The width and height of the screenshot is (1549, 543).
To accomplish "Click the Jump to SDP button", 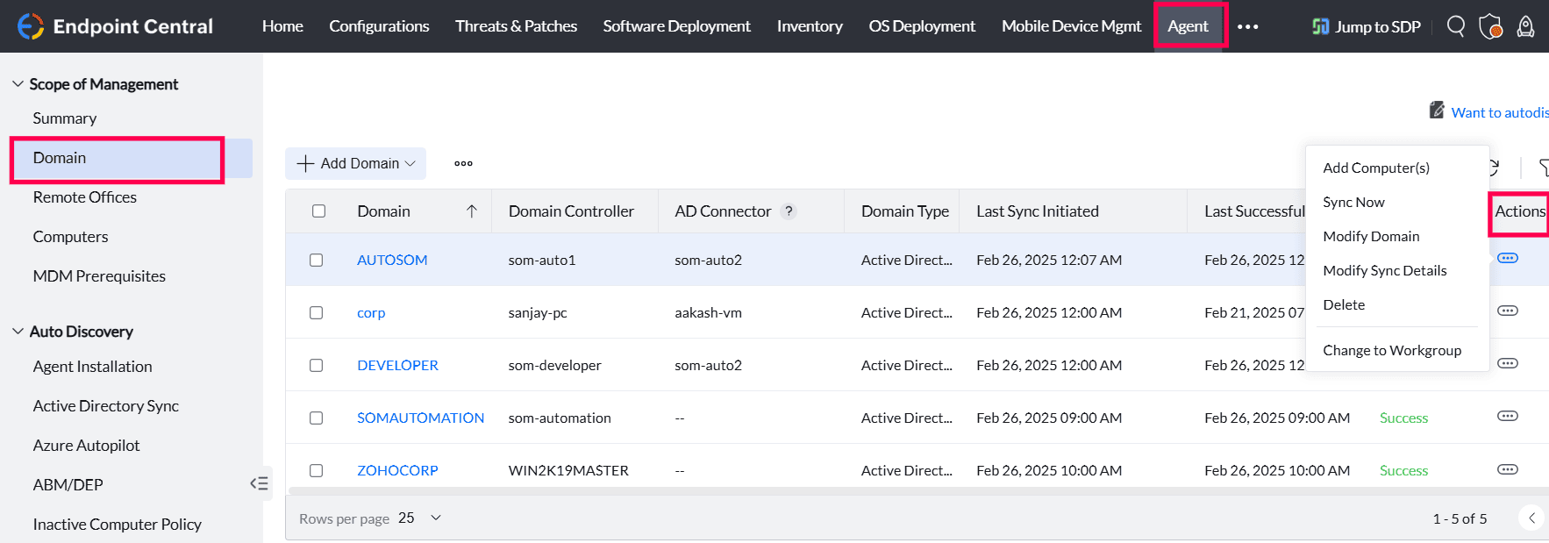I will click(1366, 26).
